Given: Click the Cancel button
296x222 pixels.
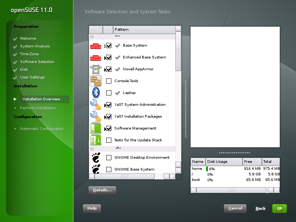Looking at the screenshot, I should tap(235, 208).
